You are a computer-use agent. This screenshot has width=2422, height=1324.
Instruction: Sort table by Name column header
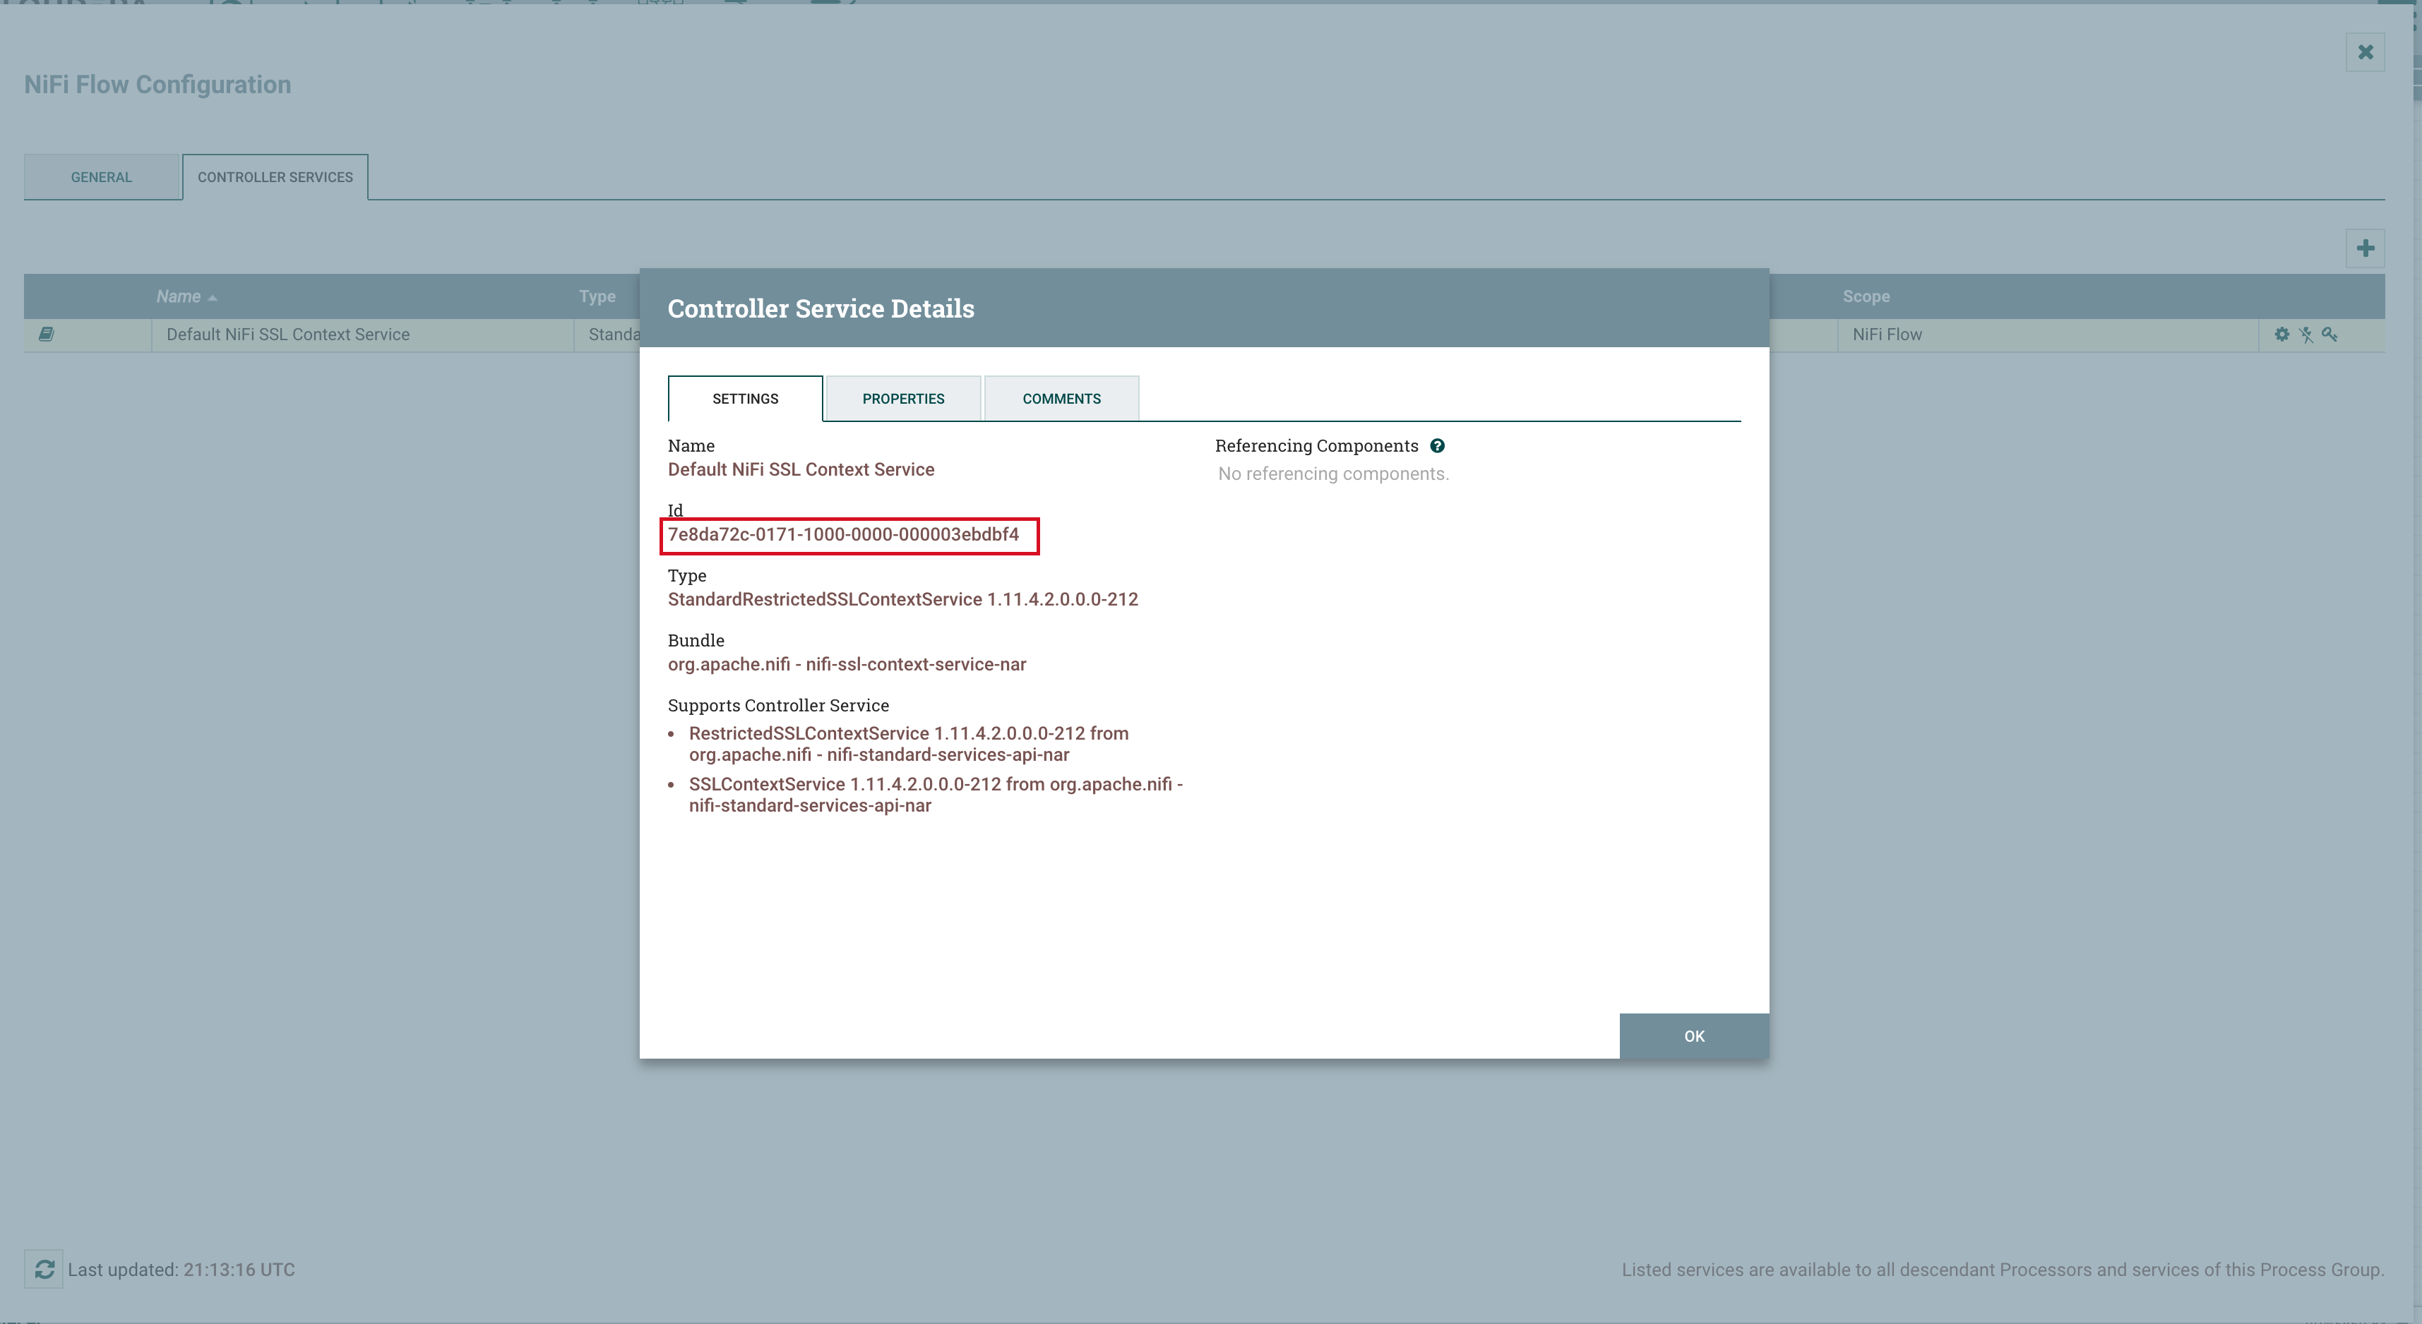point(179,297)
